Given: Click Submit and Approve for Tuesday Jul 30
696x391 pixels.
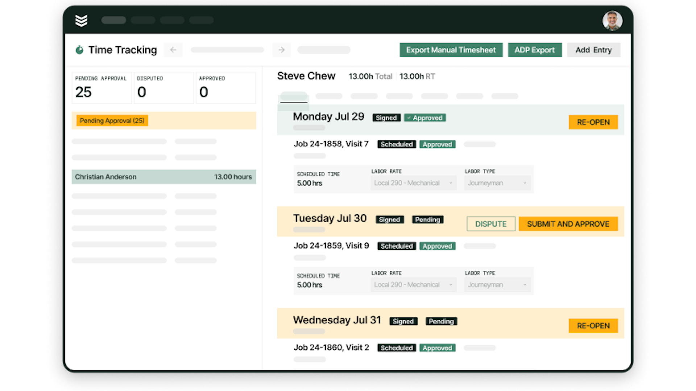Looking at the screenshot, I should (568, 224).
